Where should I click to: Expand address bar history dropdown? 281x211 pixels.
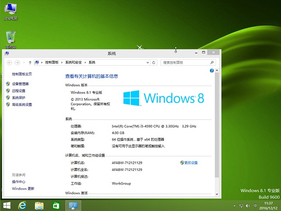tap(148, 62)
